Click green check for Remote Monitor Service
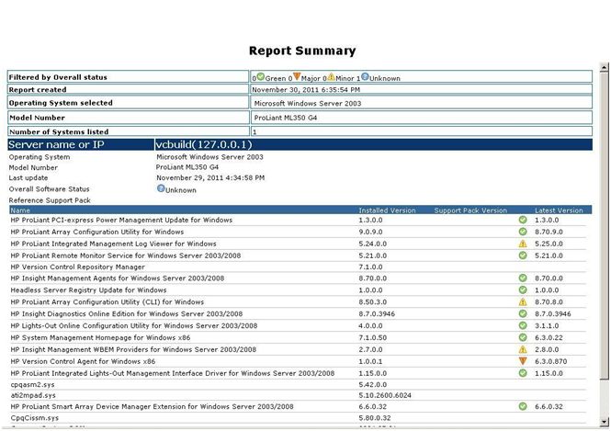The width and height of the screenshot is (611, 431). click(x=523, y=255)
